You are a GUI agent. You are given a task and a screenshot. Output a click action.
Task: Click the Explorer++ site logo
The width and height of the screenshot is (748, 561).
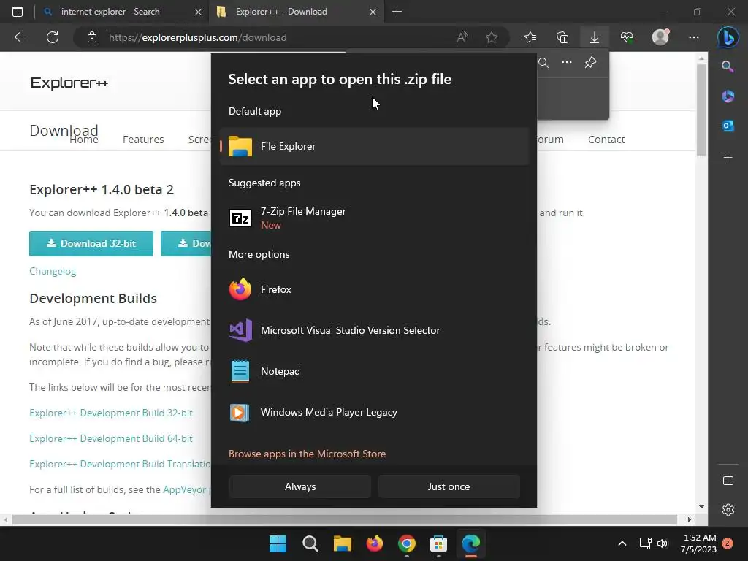click(x=69, y=83)
